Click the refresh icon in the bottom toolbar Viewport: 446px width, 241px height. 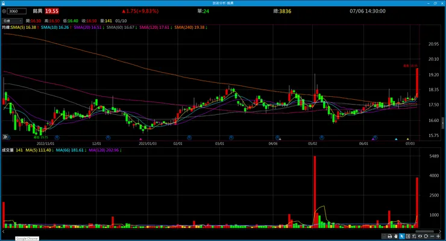pyautogui.click(x=426, y=236)
